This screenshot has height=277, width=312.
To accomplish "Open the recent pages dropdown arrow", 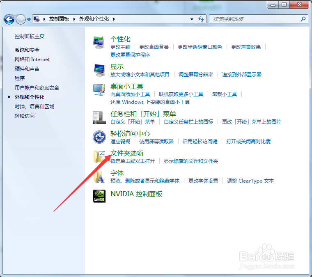I will click(29, 19).
